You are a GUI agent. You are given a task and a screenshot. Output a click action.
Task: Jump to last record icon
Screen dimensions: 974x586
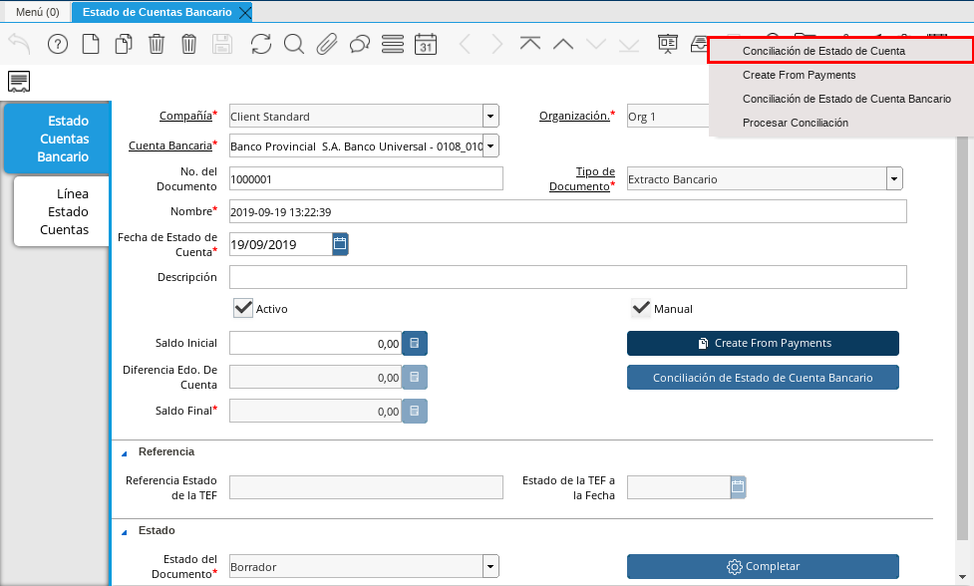(629, 44)
